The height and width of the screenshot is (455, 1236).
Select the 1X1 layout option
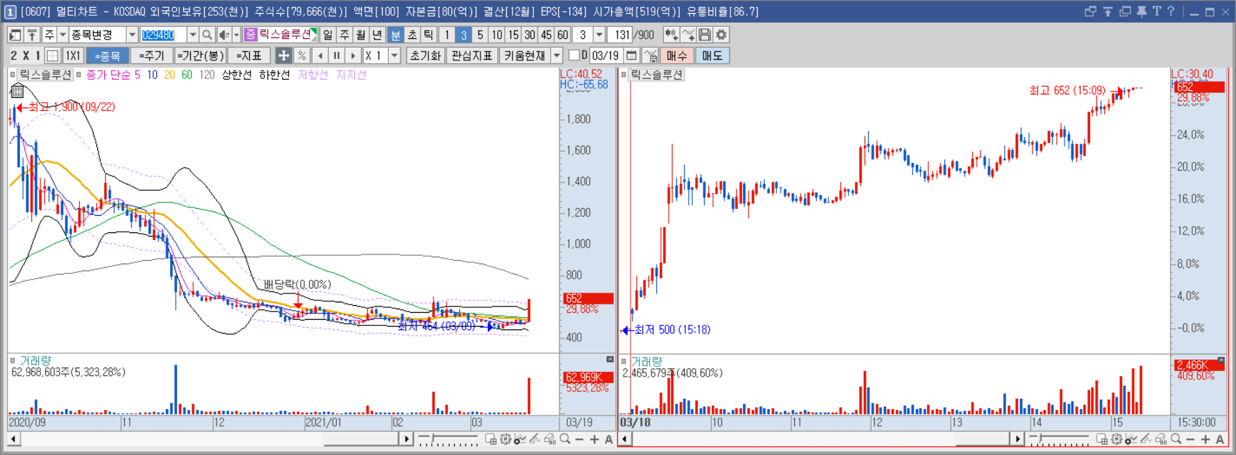pos(73,55)
